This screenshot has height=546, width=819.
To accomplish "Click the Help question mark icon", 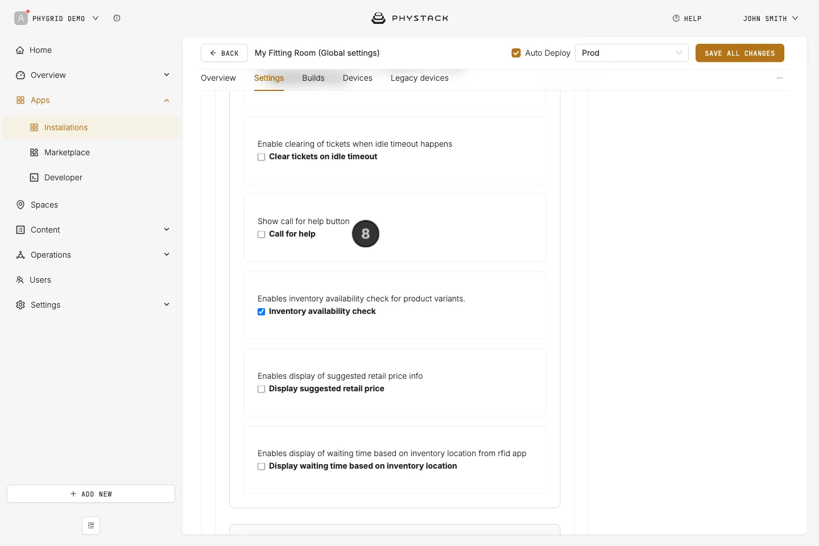I will tap(676, 18).
